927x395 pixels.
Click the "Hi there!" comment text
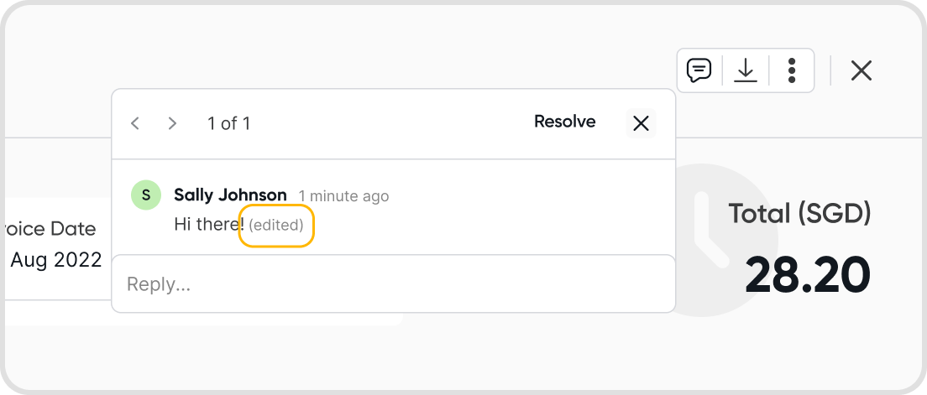click(208, 225)
